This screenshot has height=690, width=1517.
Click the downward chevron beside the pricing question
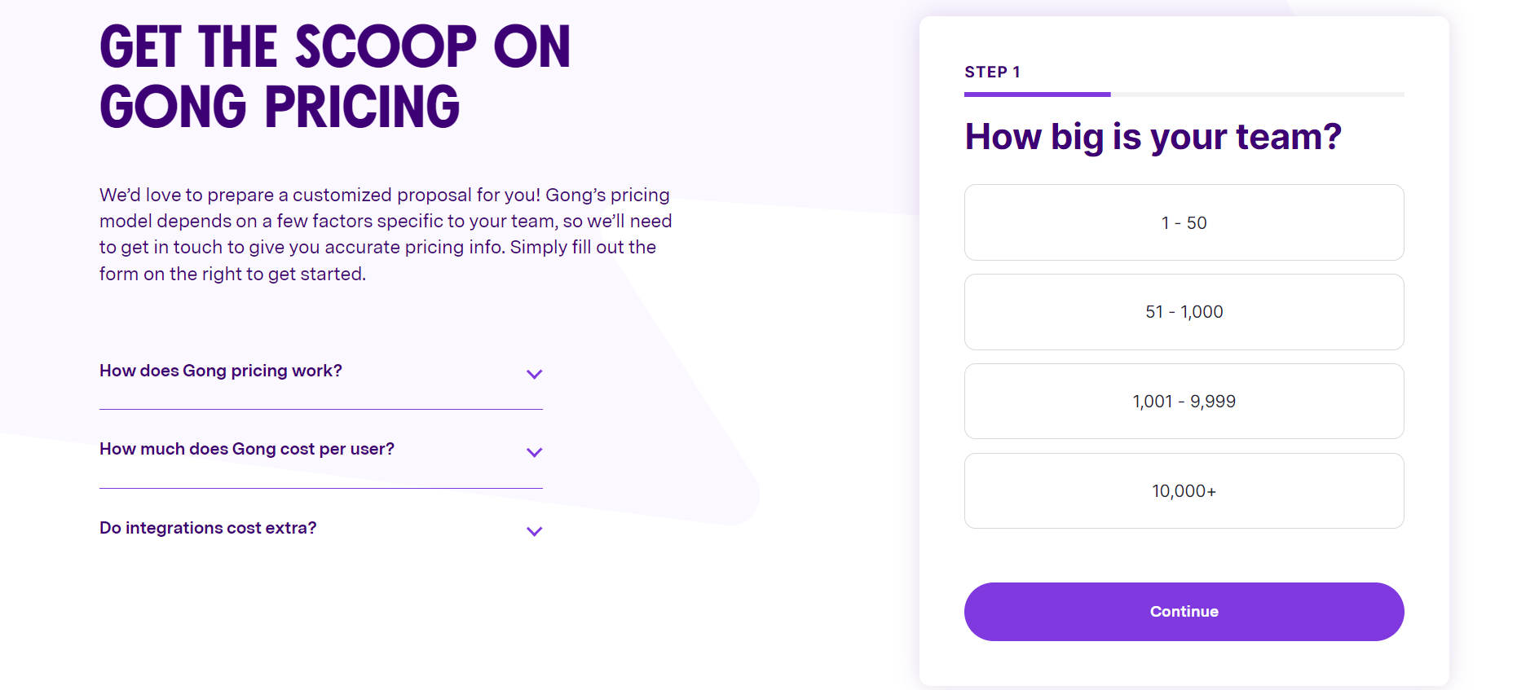(x=535, y=374)
